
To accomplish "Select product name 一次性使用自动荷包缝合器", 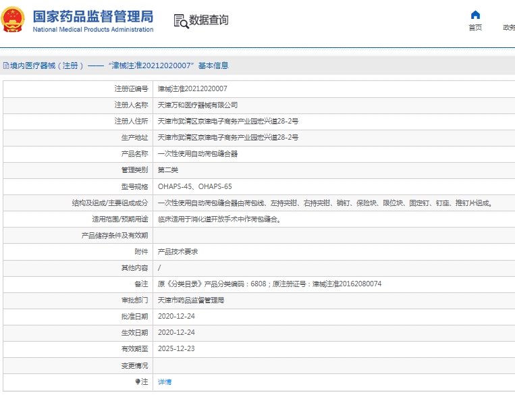I will click(198, 154).
